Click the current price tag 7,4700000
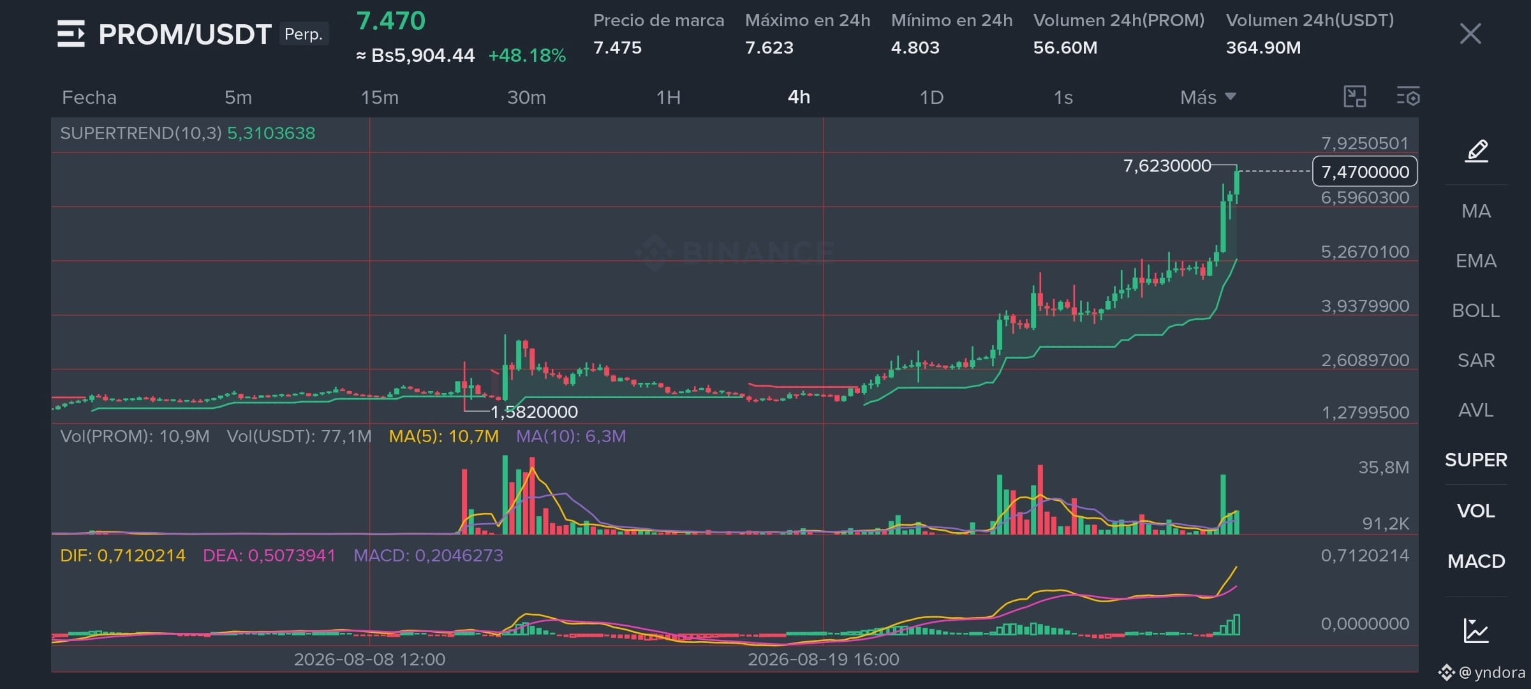 [1365, 172]
